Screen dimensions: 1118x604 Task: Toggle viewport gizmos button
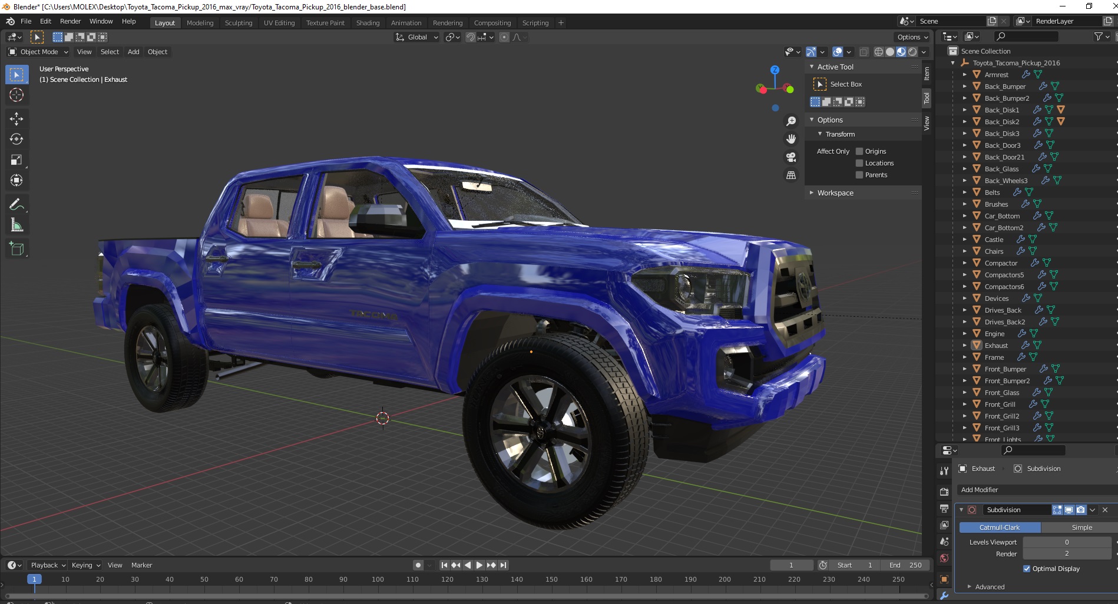[811, 52]
